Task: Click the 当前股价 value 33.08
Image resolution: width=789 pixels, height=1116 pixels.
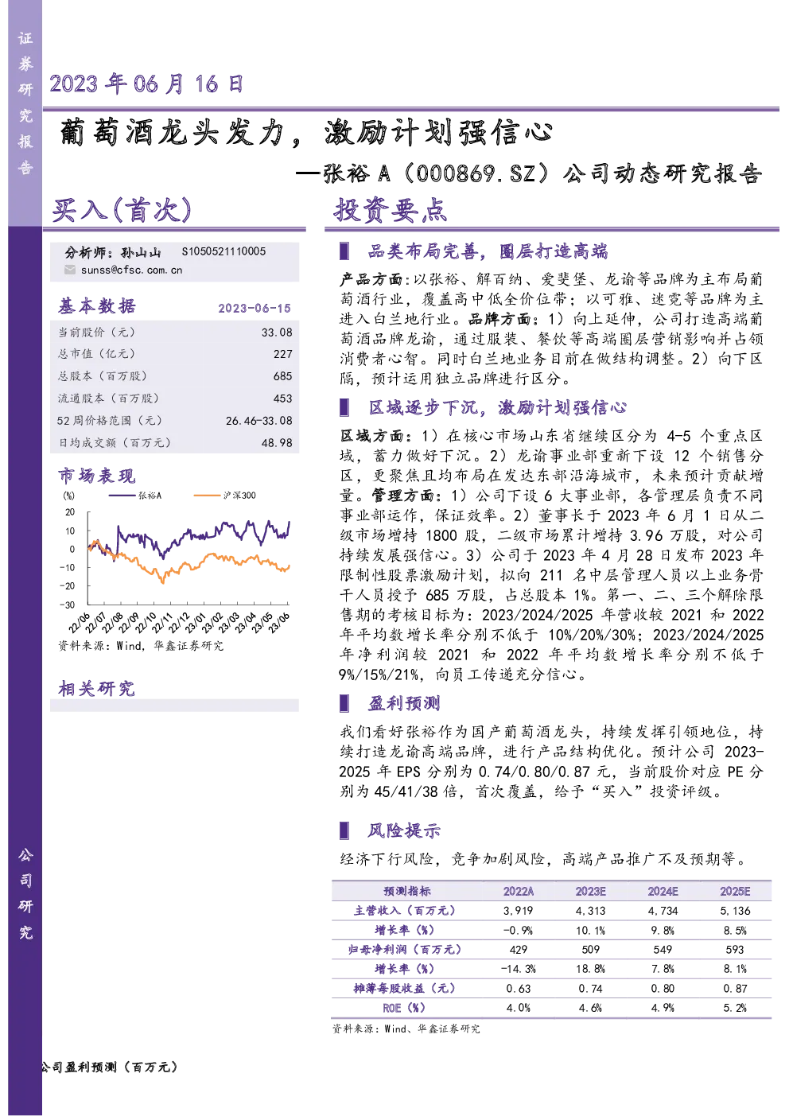Action: pos(277,332)
